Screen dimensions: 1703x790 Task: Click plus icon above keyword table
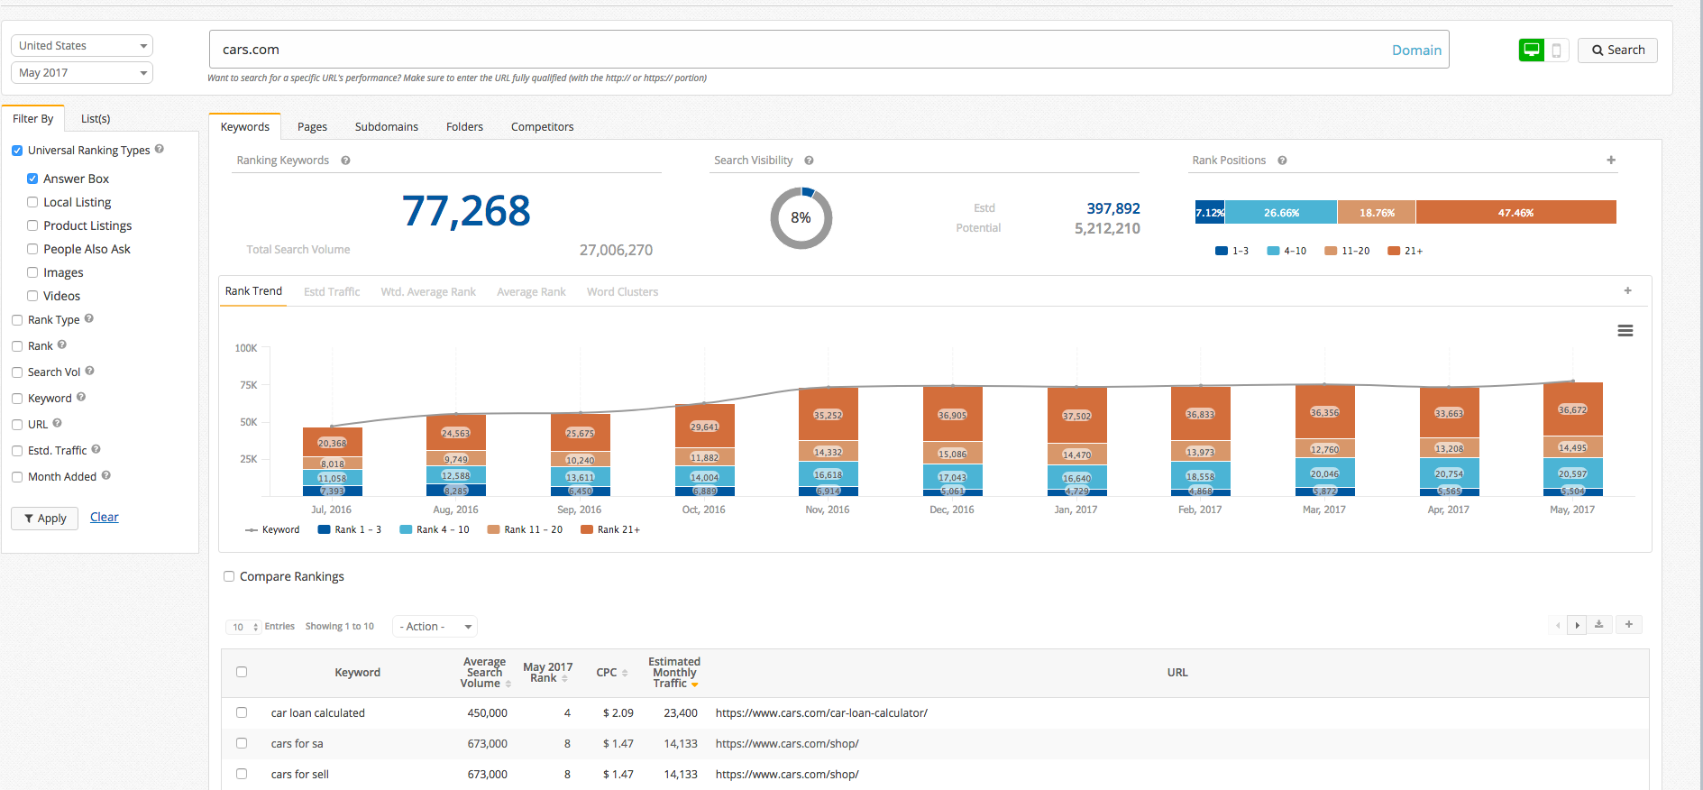1628,624
